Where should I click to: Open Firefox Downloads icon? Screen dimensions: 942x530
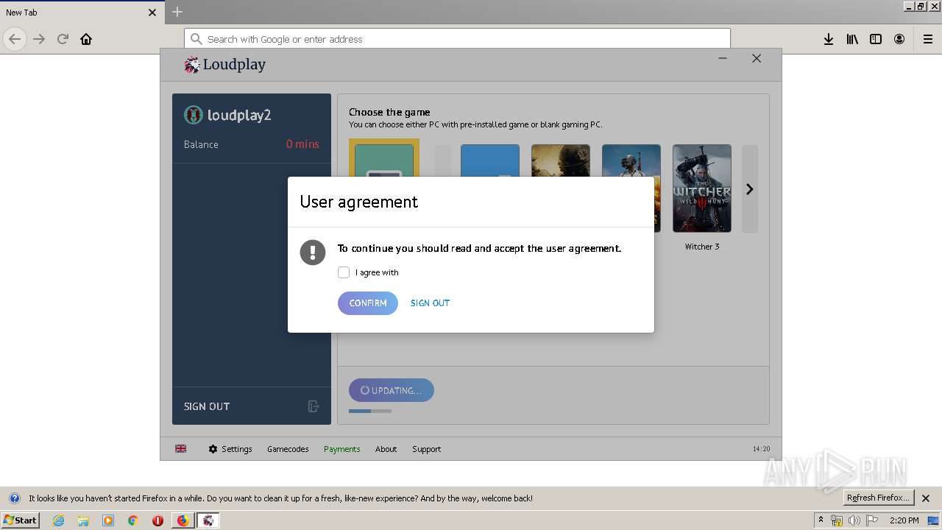pos(829,39)
